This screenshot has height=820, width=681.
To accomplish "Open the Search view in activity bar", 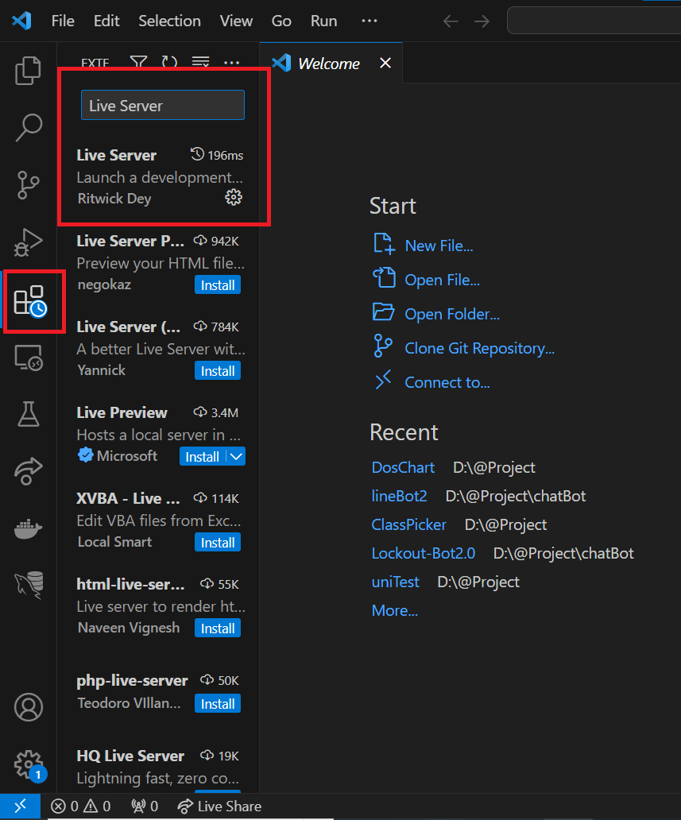I will (29, 127).
